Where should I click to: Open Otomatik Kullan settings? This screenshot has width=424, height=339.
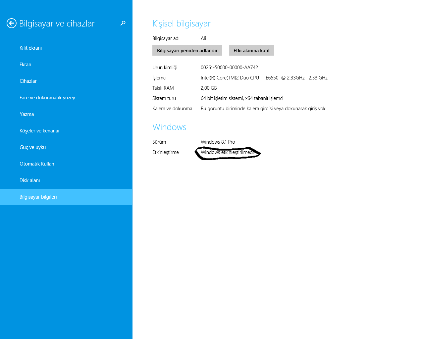click(66, 164)
